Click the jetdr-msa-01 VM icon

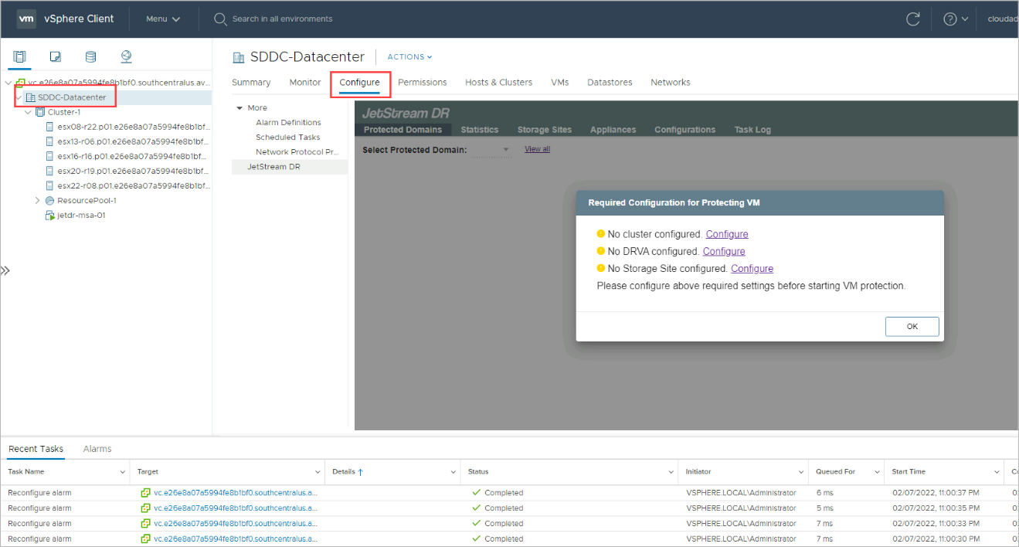[50, 216]
